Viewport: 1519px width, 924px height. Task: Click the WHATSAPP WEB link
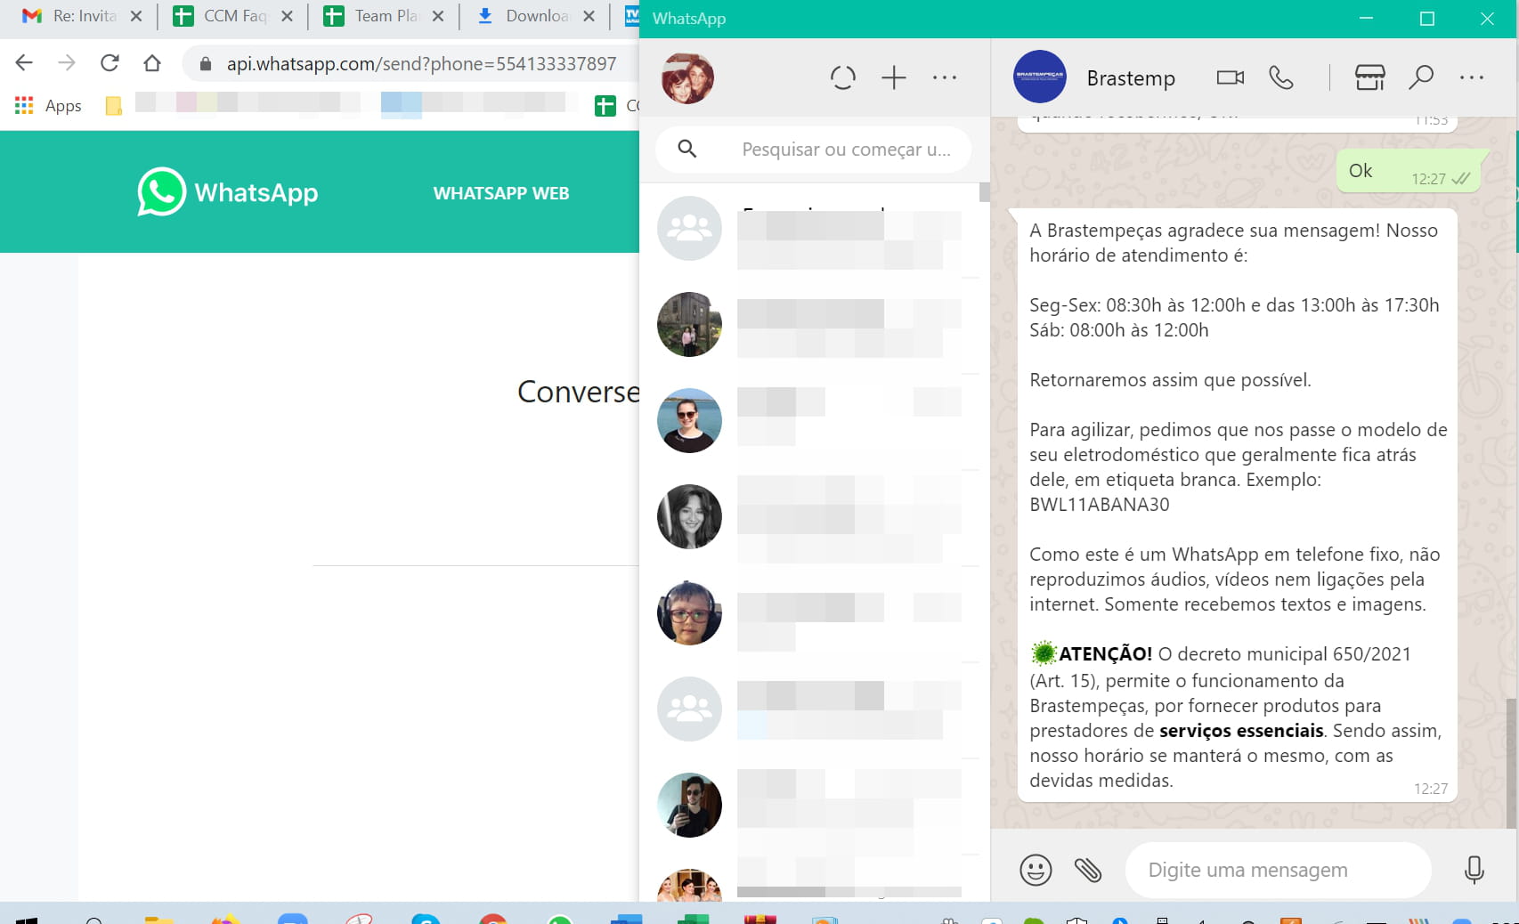tap(500, 193)
